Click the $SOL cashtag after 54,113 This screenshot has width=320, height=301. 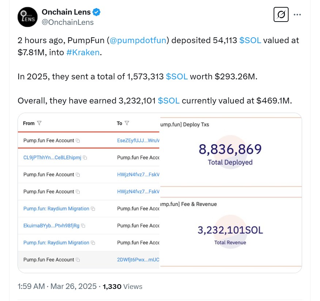(x=250, y=40)
